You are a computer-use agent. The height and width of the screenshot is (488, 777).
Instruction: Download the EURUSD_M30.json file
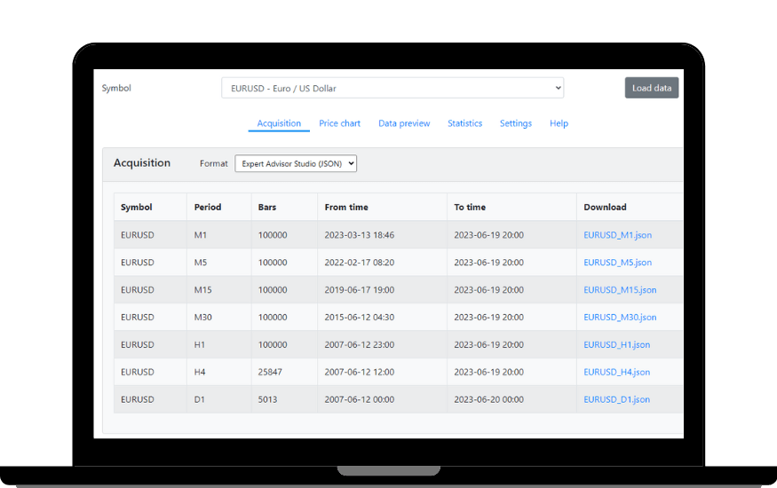620,317
